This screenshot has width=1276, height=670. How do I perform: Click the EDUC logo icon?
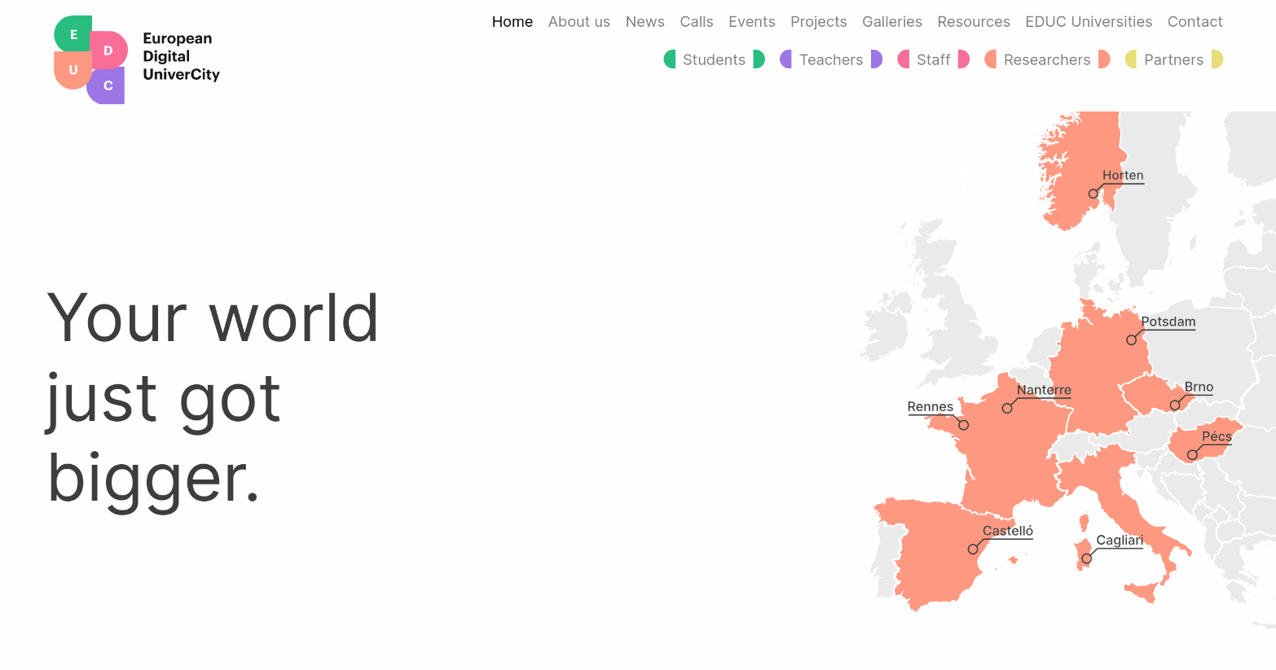[x=90, y=59]
